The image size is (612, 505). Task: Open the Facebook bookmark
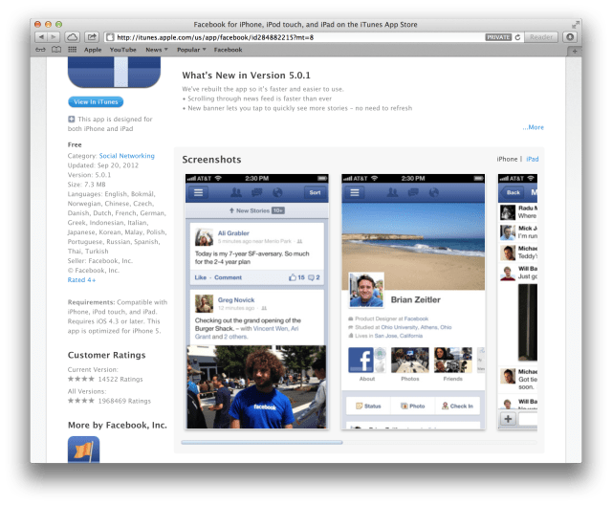(228, 50)
